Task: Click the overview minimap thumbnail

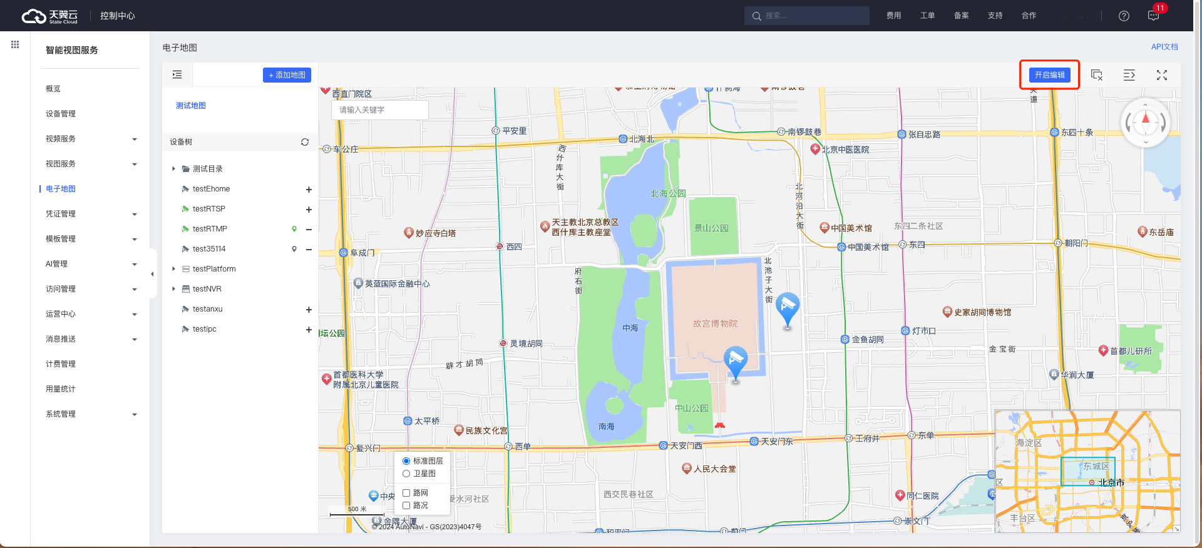Action: [1087, 471]
